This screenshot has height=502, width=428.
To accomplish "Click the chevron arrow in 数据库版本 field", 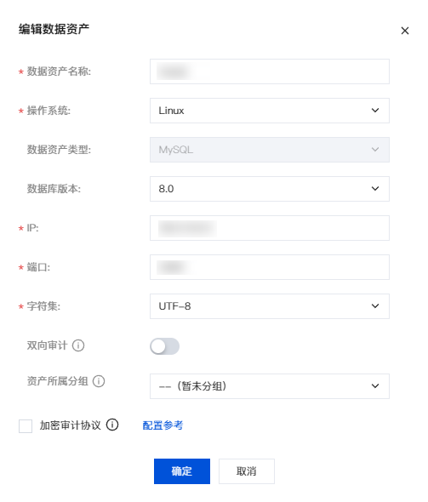I will point(375,189).
